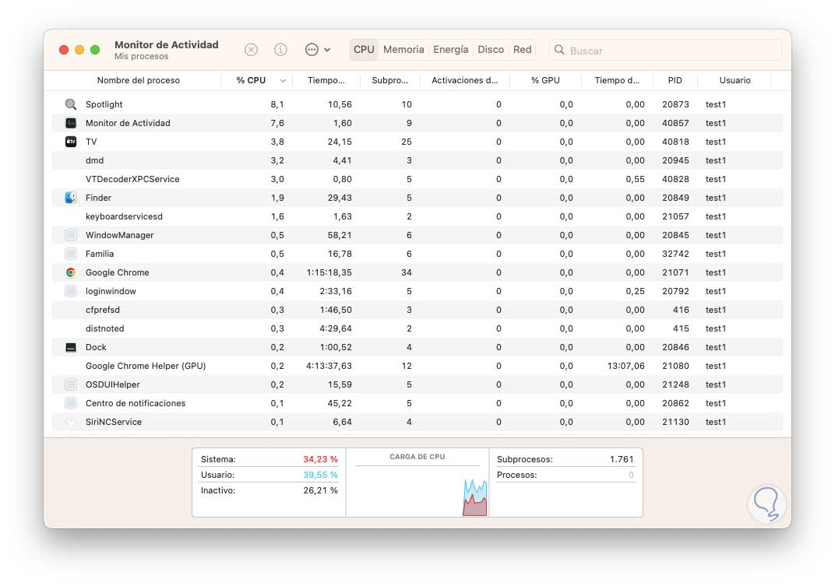
Task: Click the Mis procesos subtitle
Action: [141, 56]
